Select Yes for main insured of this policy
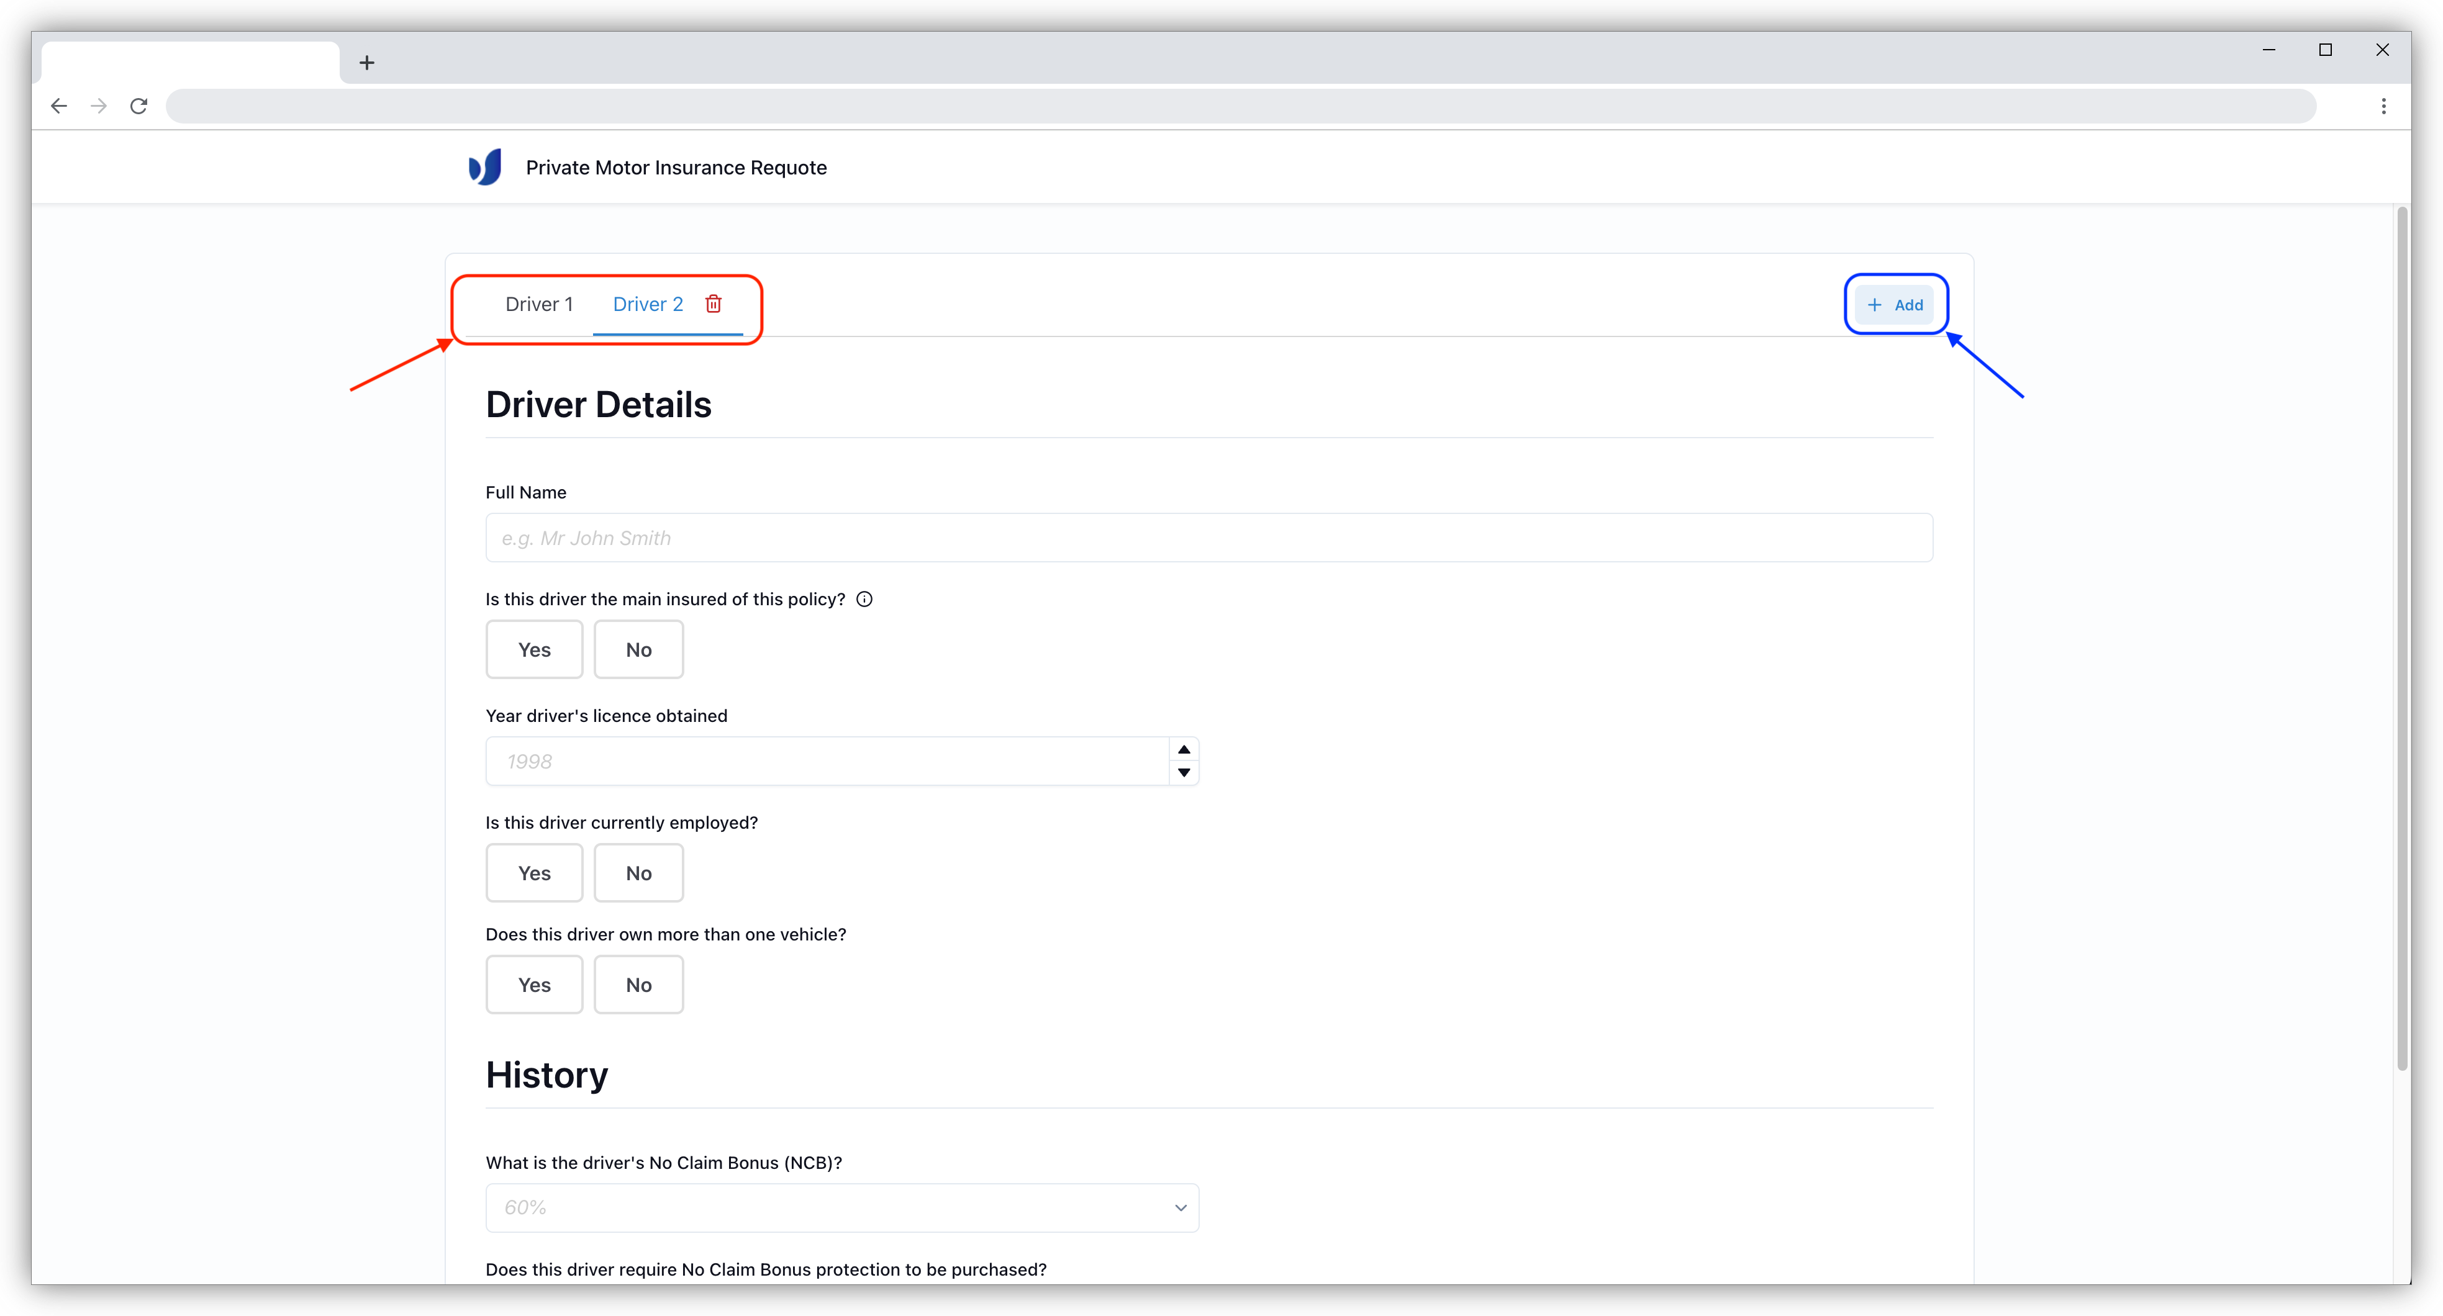 (x=533, y=649)
